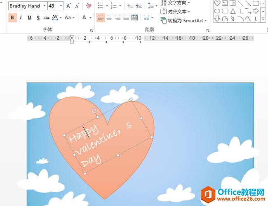268x206 pixels.
Task: Align text to the right
Action: point(118,18)
